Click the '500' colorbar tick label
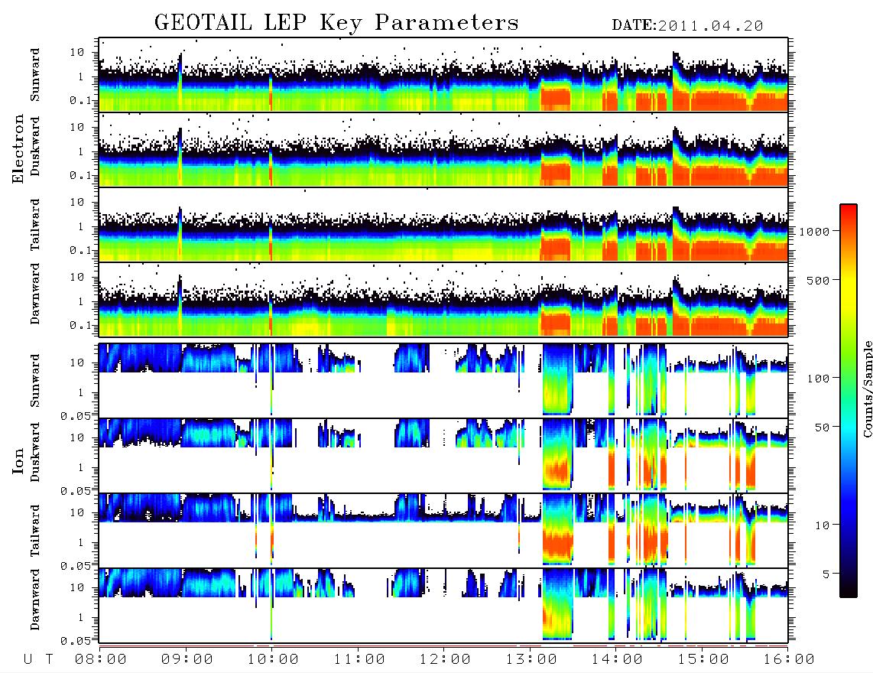Viewport: 873px width, 673px height. (x=818, y=280)
